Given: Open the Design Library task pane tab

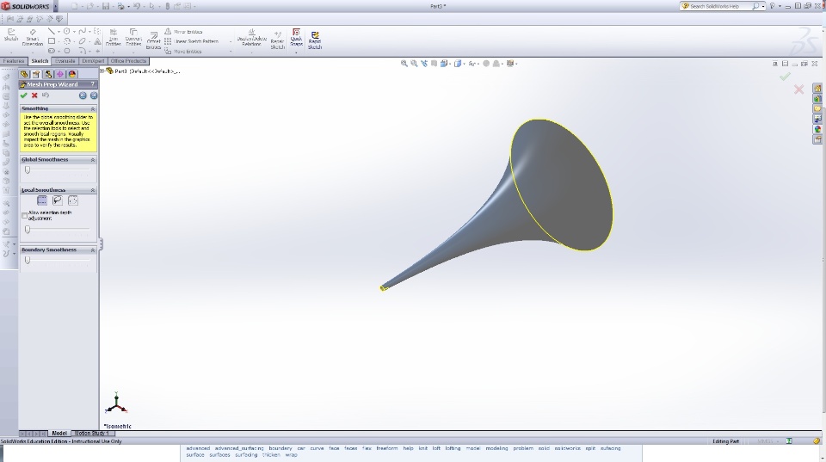Looking at the screenshot, I should coord(817,99).
